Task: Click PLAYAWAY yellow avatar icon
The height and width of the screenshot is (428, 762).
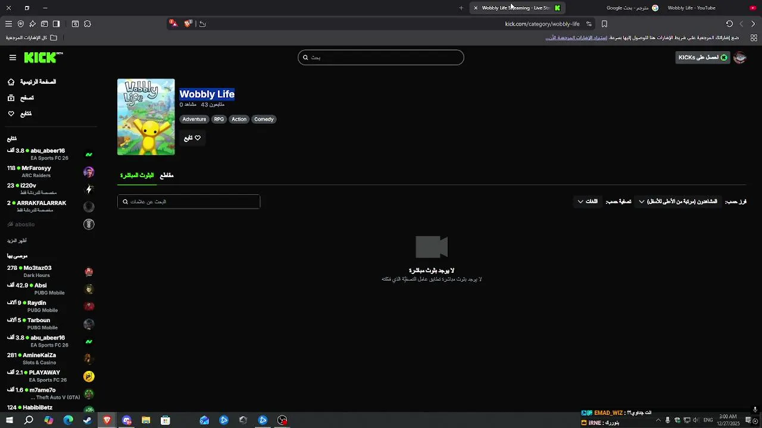Action: point(89,376)
